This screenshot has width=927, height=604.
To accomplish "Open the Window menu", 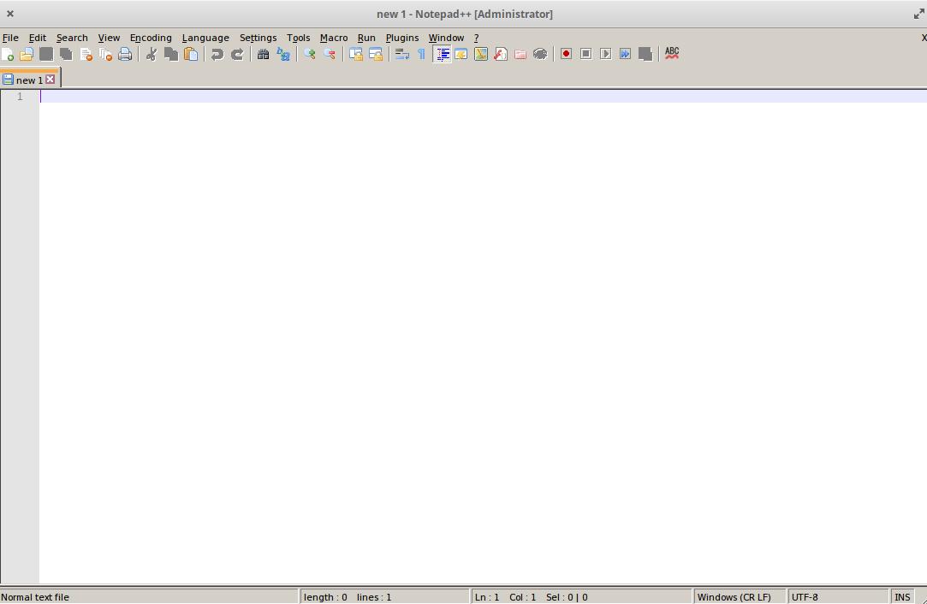I will 446,38.
